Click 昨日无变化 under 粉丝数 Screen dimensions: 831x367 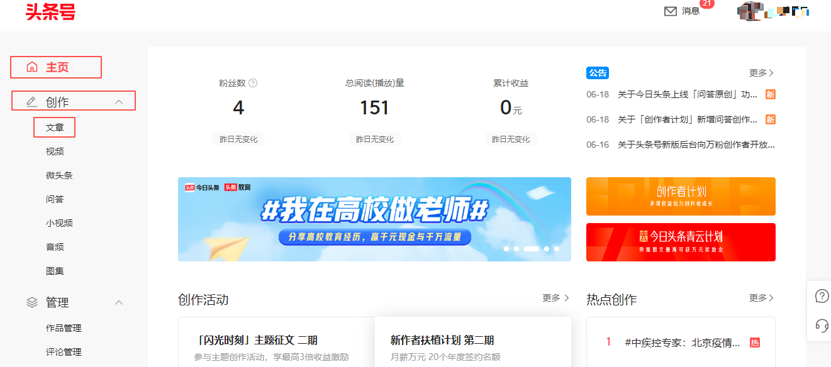click(238, 139)
